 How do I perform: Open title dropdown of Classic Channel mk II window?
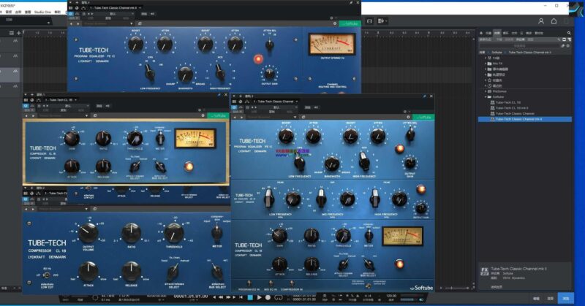click(x=140, y=8)
